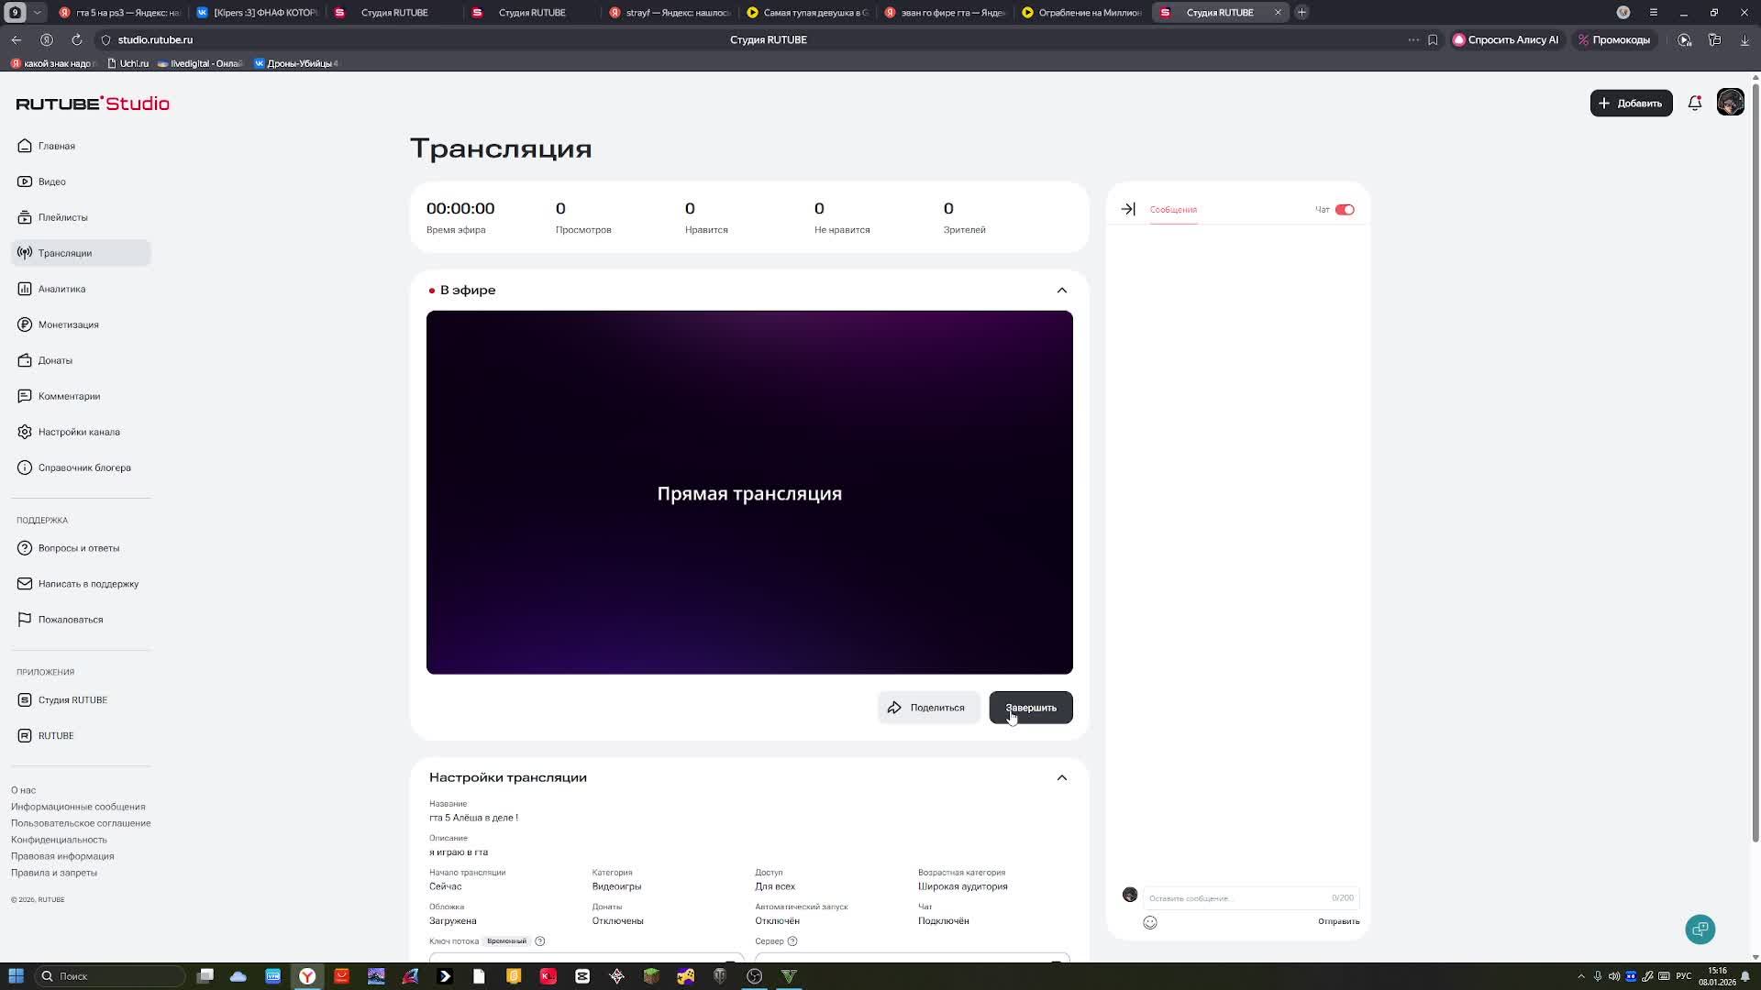
Task: Bookmark the page using the address bar icon
Action: point(1433,40)
